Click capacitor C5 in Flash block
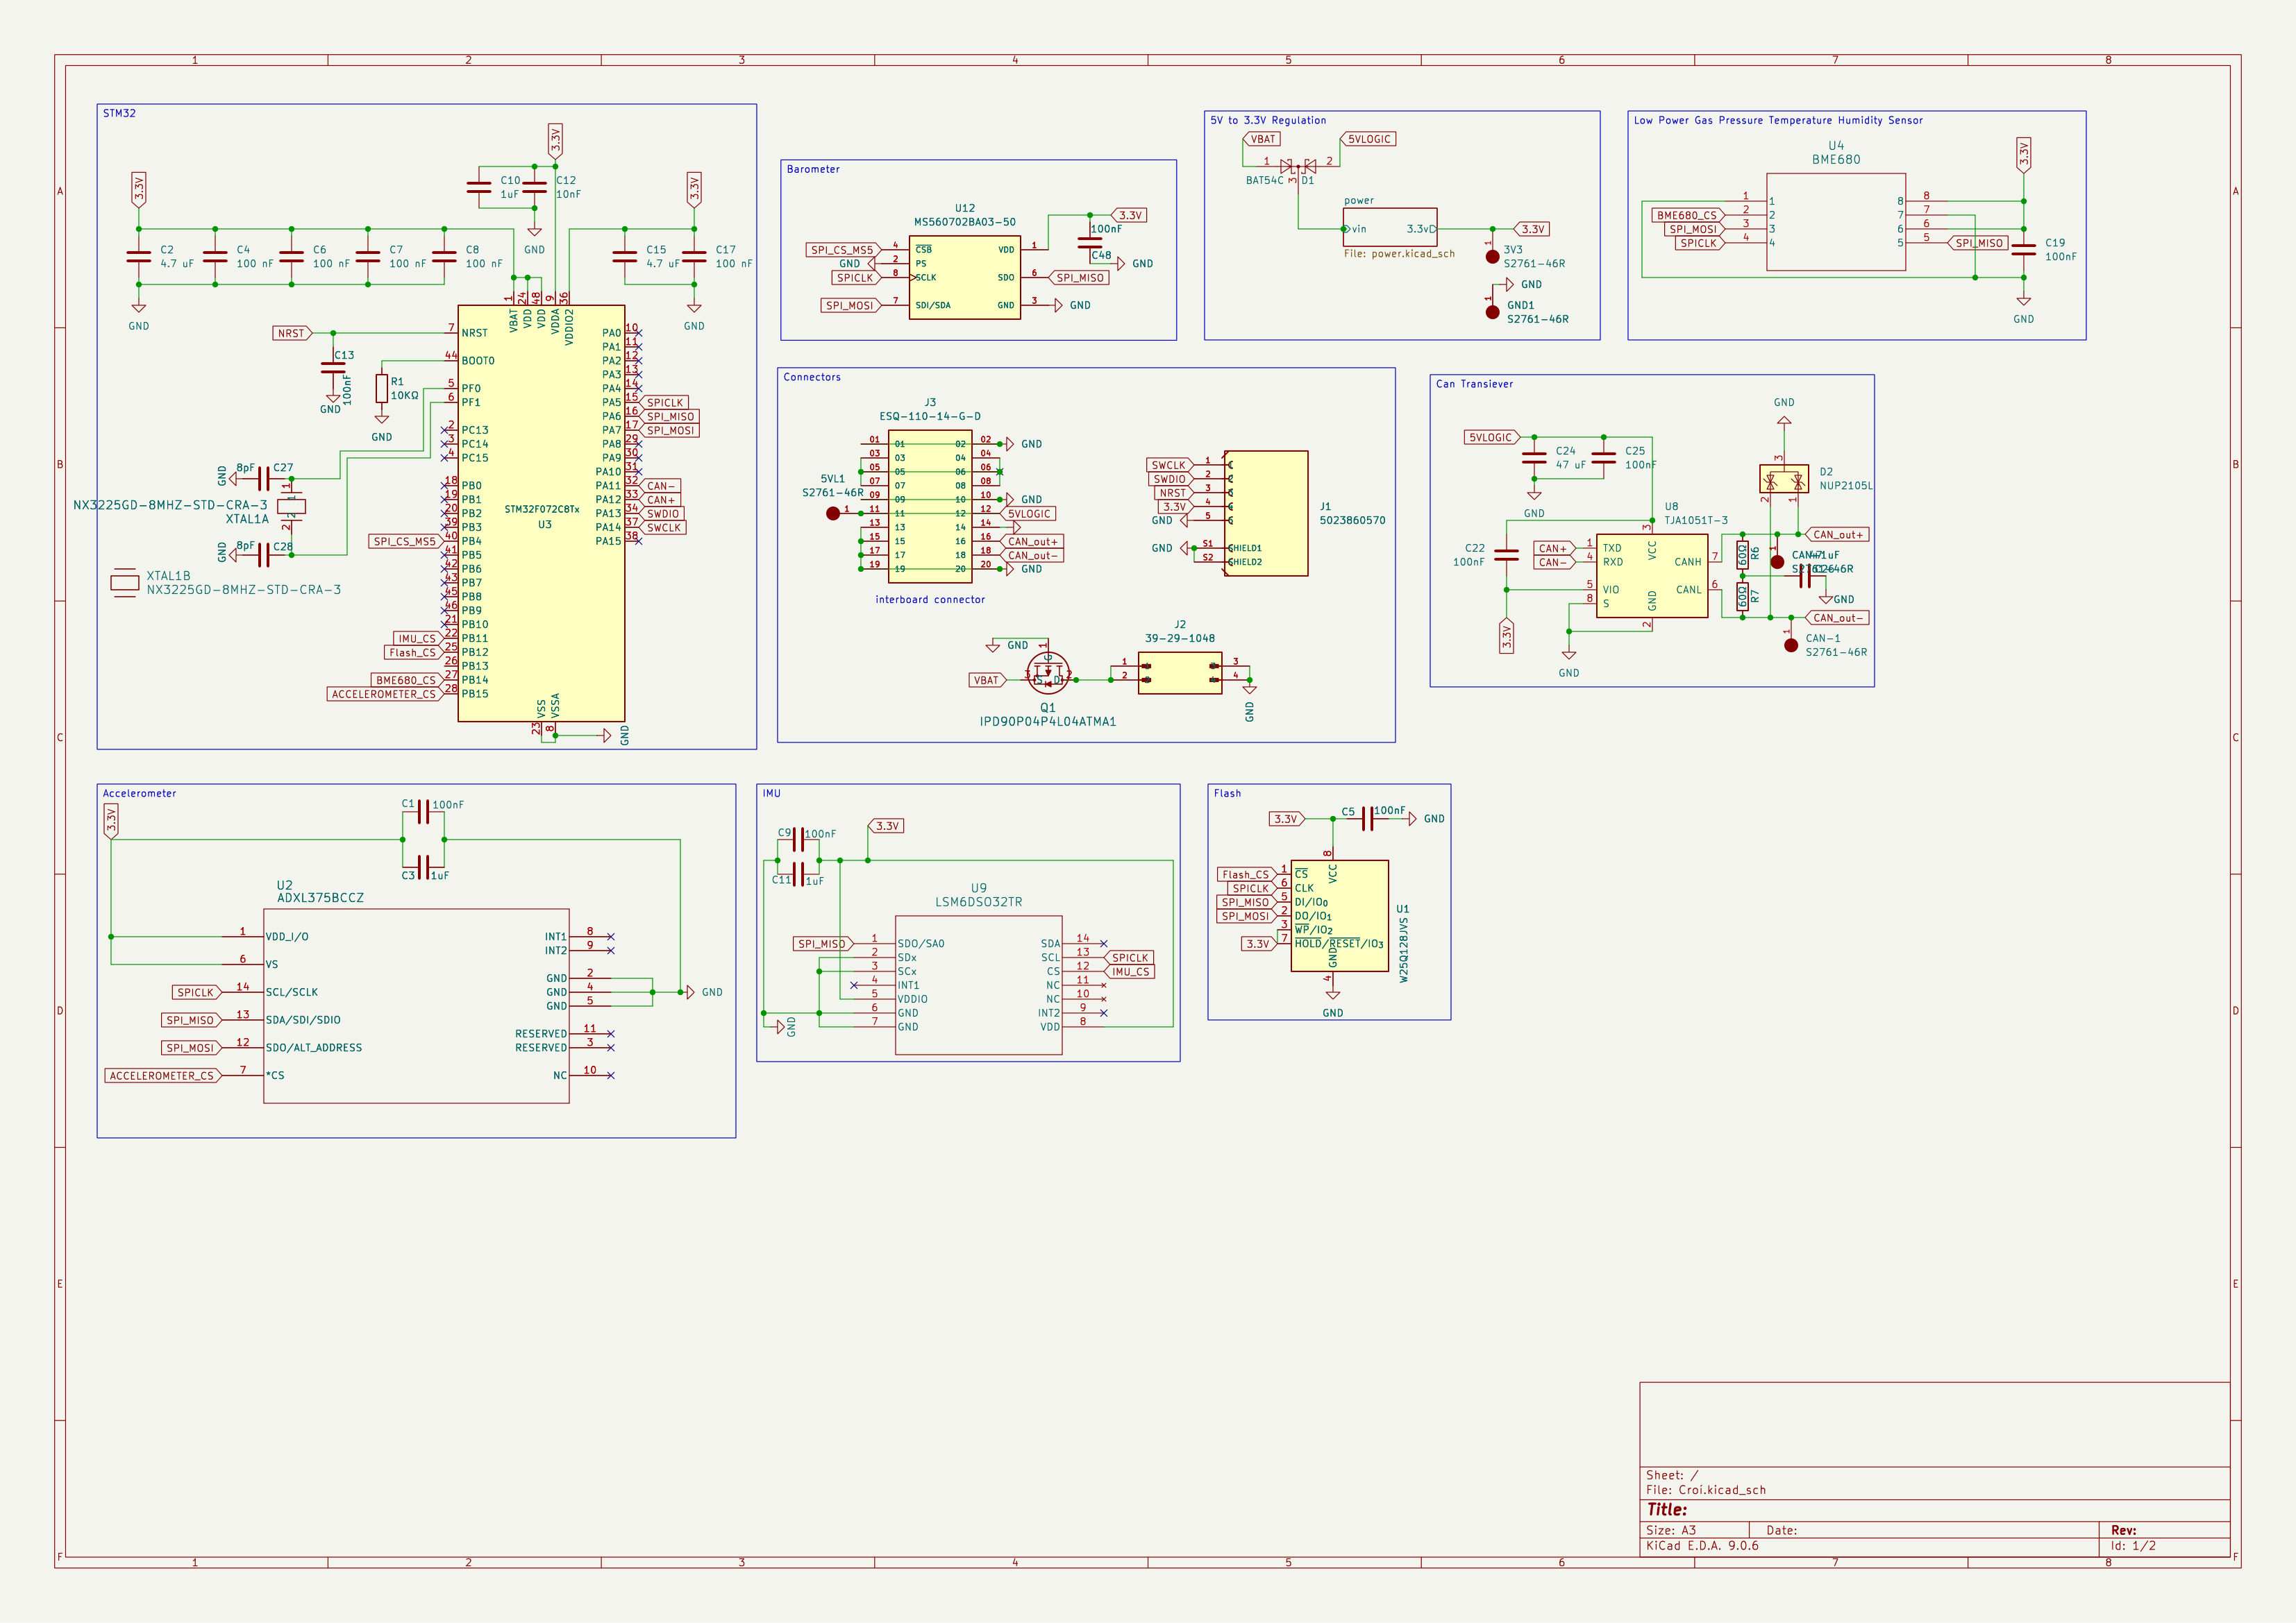The image size is (2296, 1623). [x=1367, y=819]
